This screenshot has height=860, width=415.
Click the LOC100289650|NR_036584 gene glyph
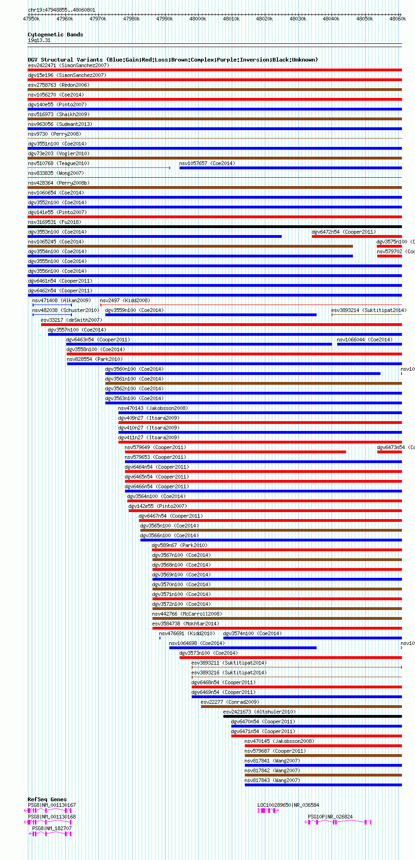268,811
